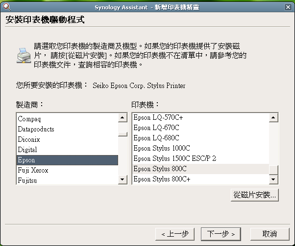Pick Fuji Xerox as the manufacturer

point(67,170)
